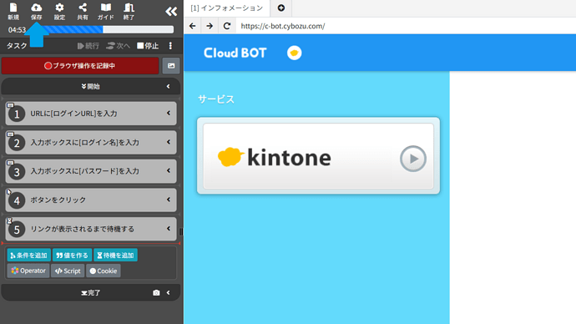Toggle the screenshot view icon beside recording button

[x=171, y=66]
